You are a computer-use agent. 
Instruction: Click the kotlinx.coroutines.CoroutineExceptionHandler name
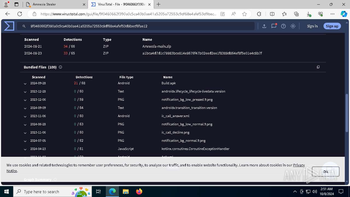click(196, 149)
